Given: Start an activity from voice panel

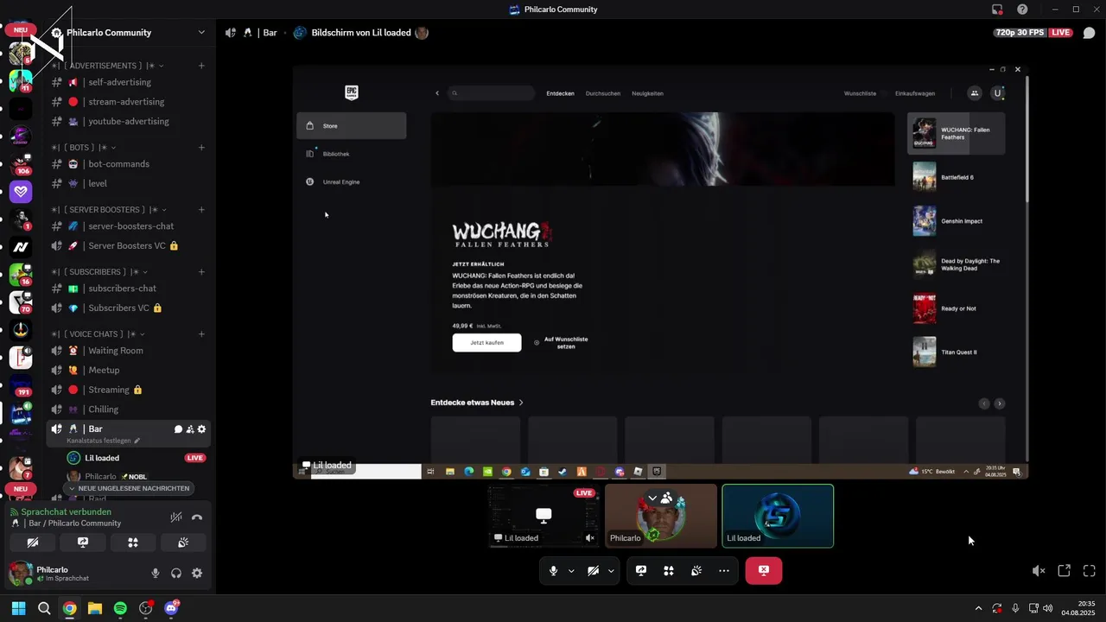Looking at the screenshot, I should (133, 543).
